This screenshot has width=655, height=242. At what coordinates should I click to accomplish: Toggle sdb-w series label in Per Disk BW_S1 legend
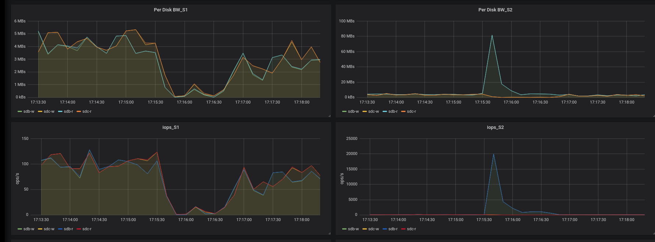29,111
